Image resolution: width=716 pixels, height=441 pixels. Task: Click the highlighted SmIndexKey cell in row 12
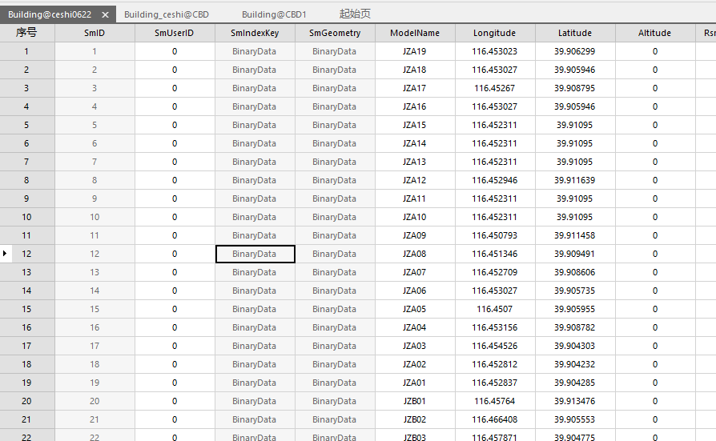click(x=255, y=254)
